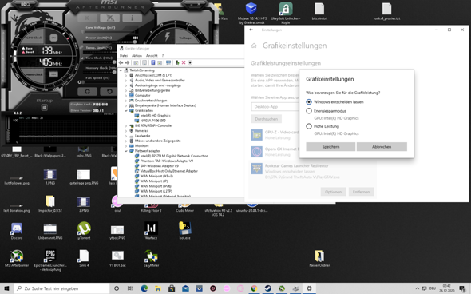Click the green add-driver icon in Geräte-Manager
Screen dimensions: 471x294
[x=177, y=62]
